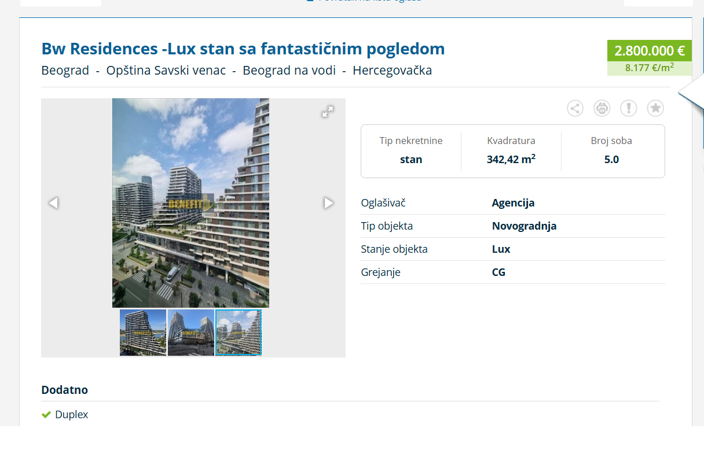This screenshot has height=450, width=704.
Task: Click Tip nekretnine value stan
Action: [x=411, y=160]
